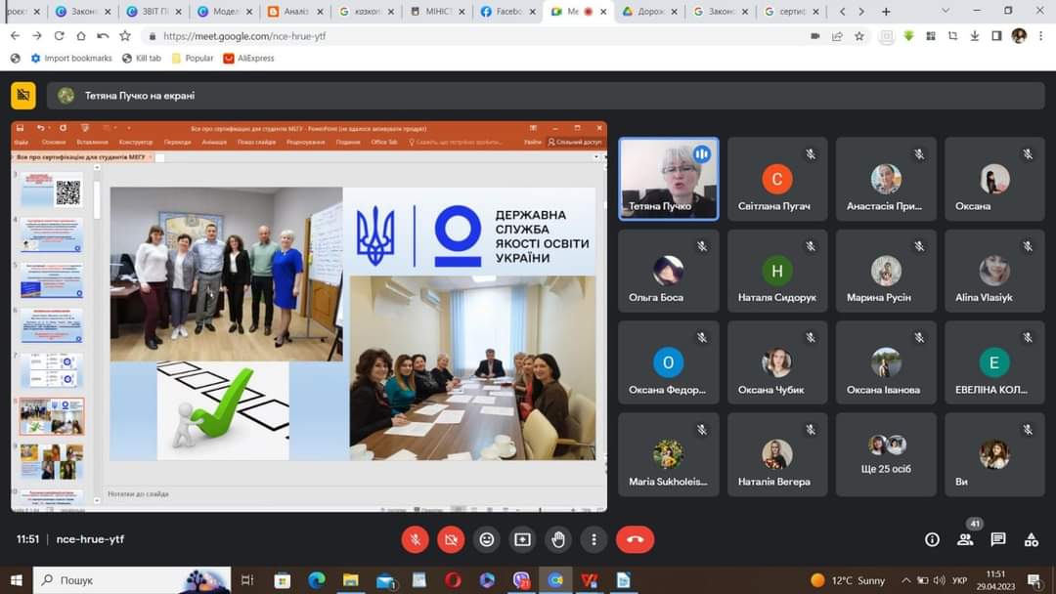Show the participants list with 41 badge

[966, 539]
